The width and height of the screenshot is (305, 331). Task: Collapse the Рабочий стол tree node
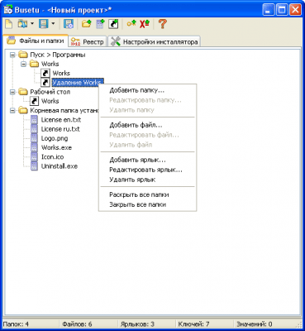pyautogui.click(x=12, y=92)
